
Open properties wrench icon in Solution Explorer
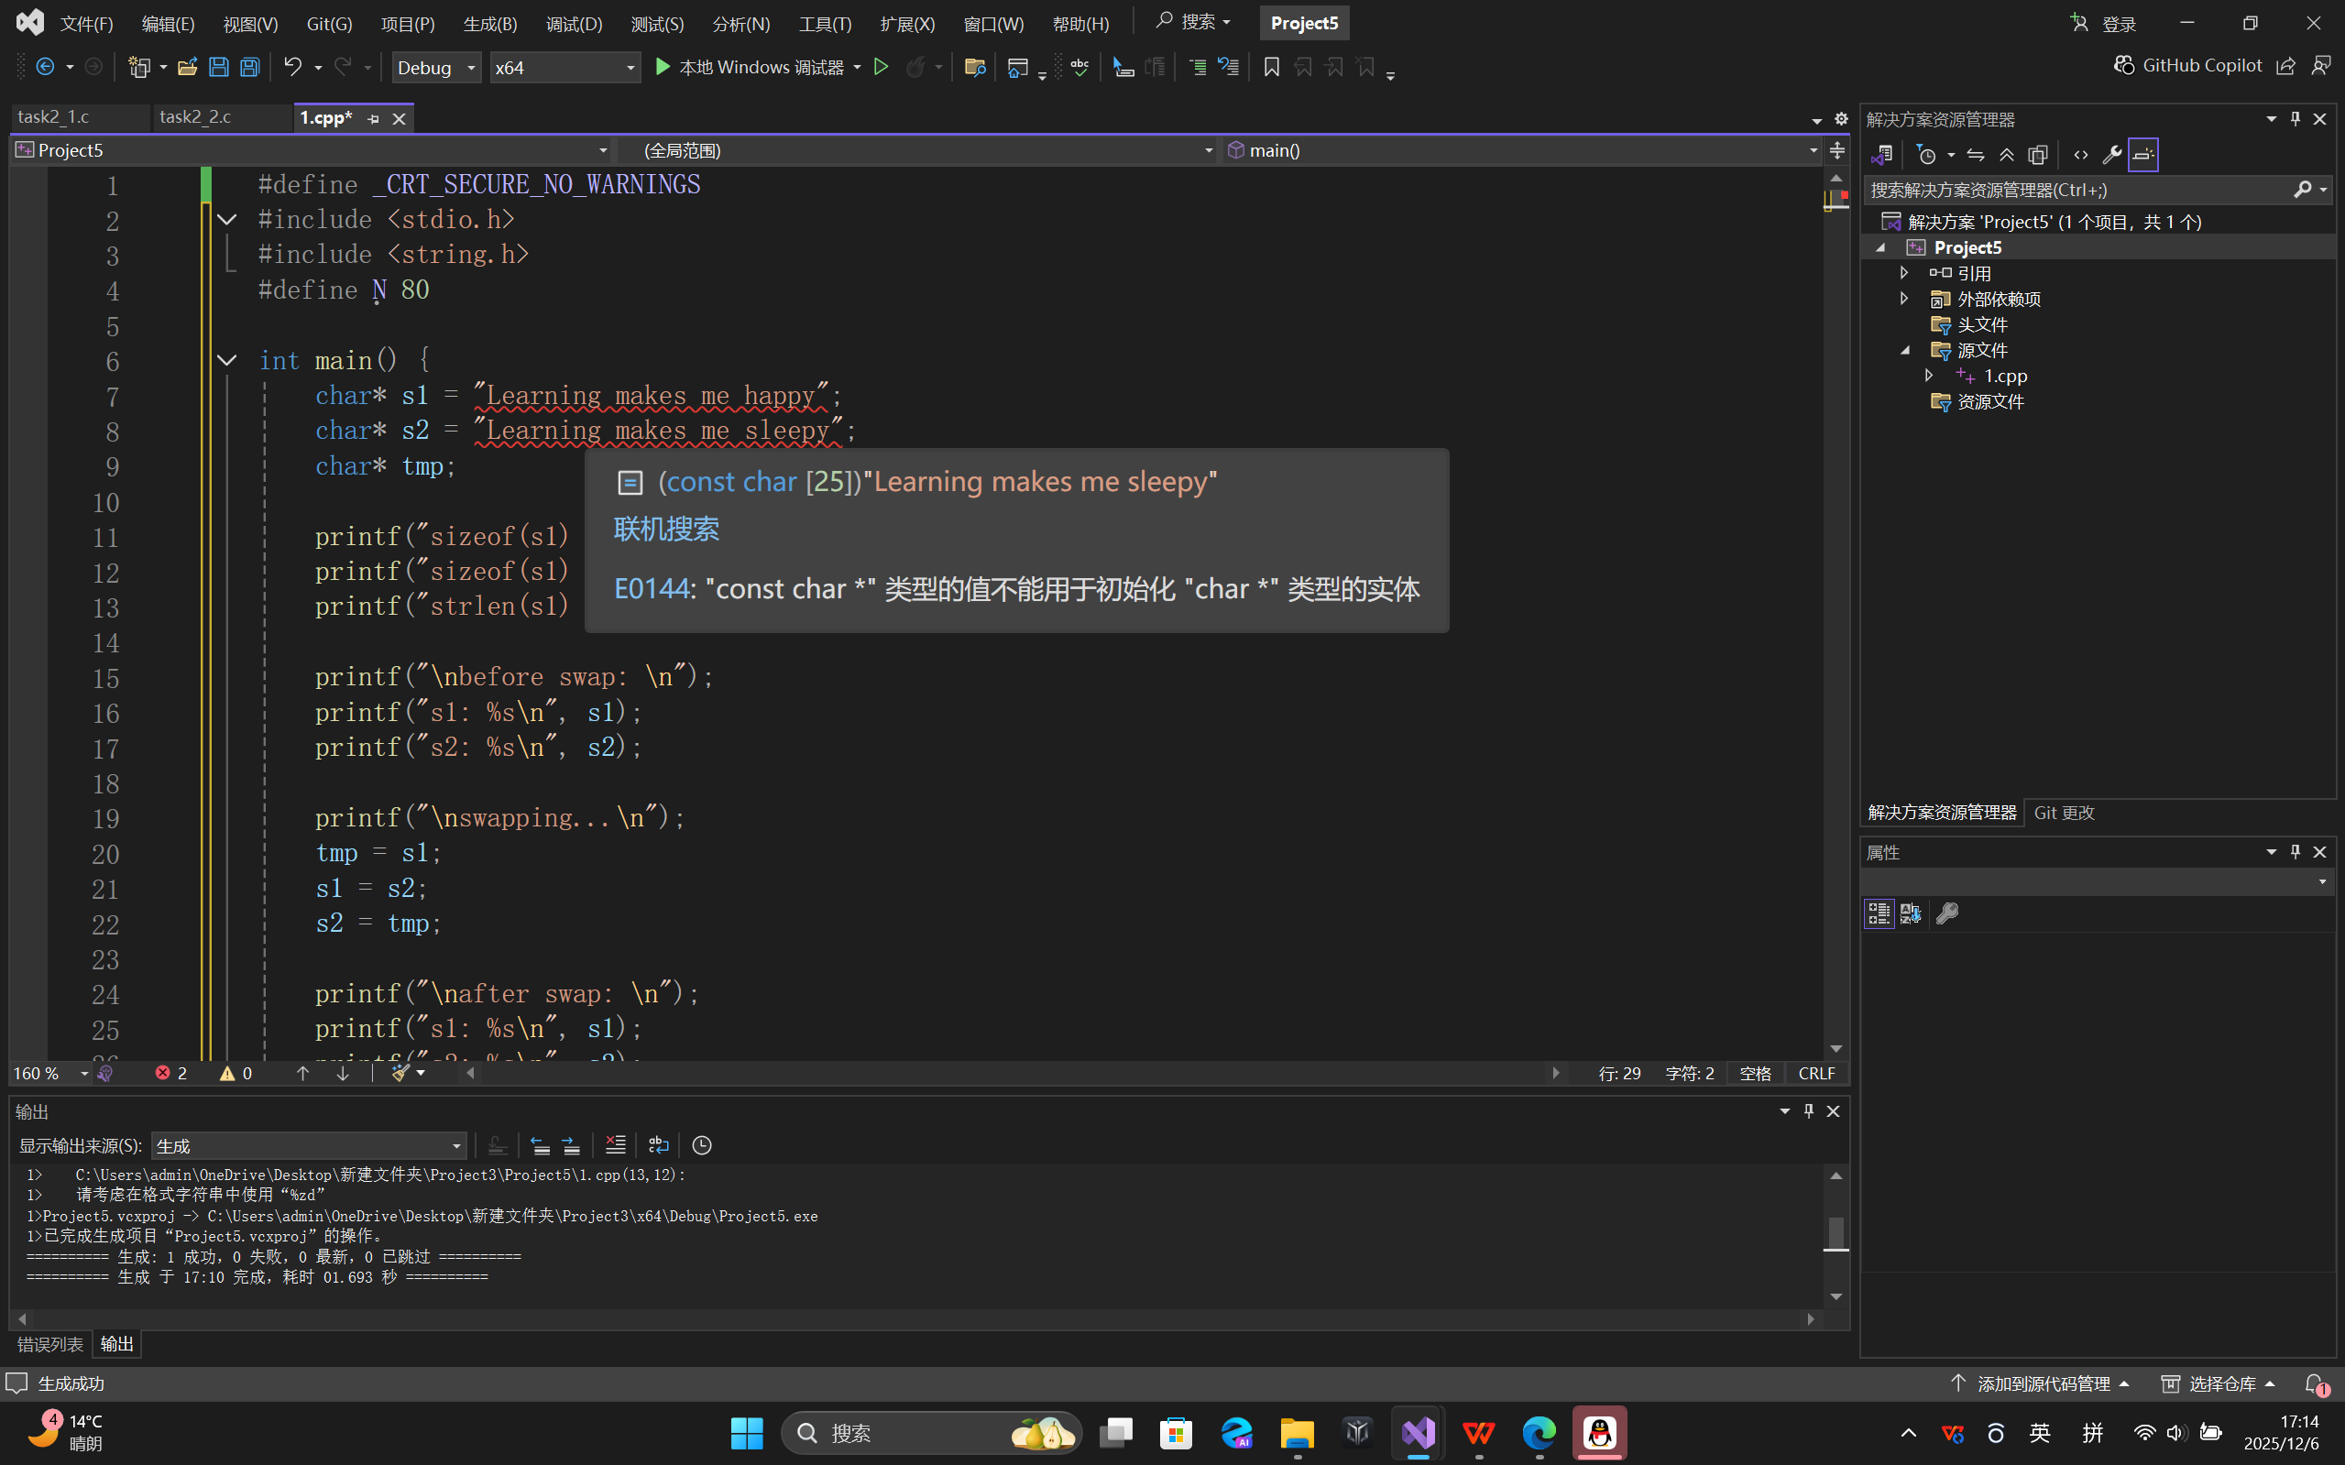pos(2111,155)
